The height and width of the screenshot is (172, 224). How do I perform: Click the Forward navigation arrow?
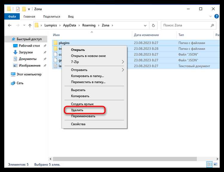tap(18, 25)
